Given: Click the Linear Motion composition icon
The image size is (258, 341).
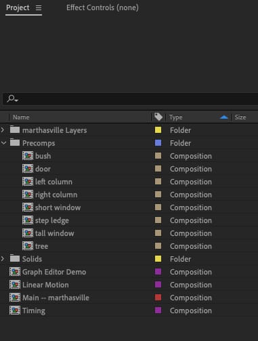Looking at the screenshot, I should [15, 285].
